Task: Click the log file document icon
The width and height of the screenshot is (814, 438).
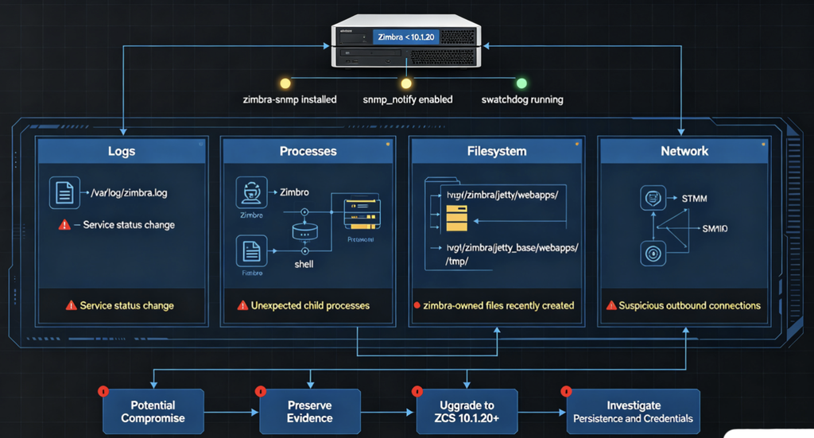Action: click(x=64, y=192)
